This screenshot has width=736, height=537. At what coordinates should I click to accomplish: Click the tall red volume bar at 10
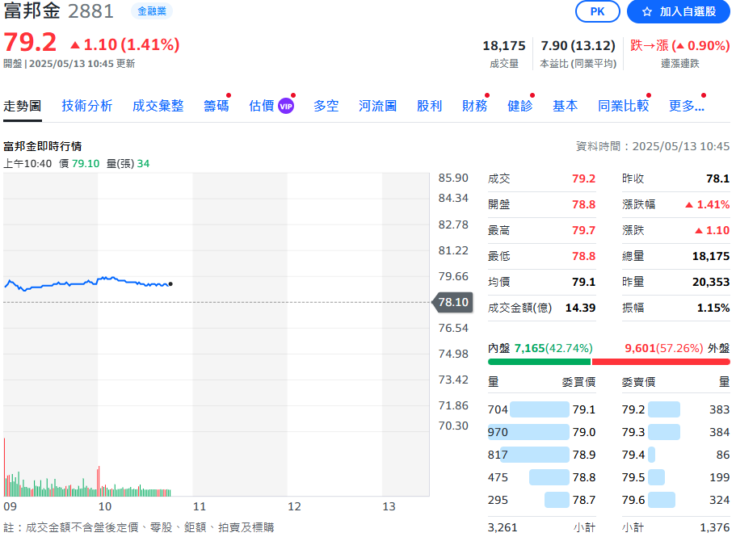click(99, 481)
